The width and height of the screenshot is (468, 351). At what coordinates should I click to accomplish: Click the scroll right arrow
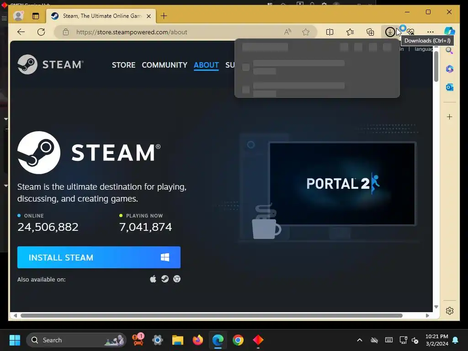point(427,315)
